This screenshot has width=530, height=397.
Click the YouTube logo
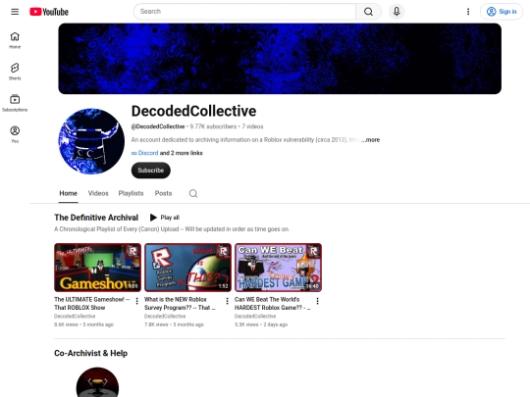pos(49,12)
